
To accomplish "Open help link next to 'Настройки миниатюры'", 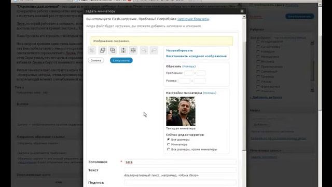I will (x=210, y=93).
